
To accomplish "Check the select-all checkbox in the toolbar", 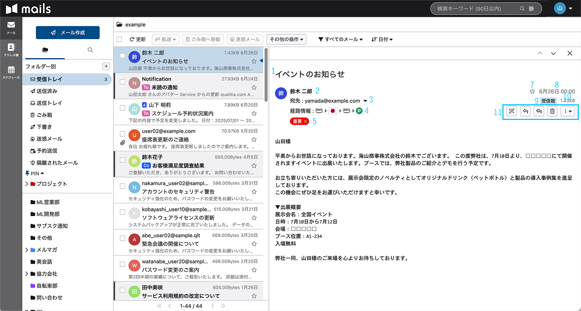I will pyautogui.click(x=119, y=39).
